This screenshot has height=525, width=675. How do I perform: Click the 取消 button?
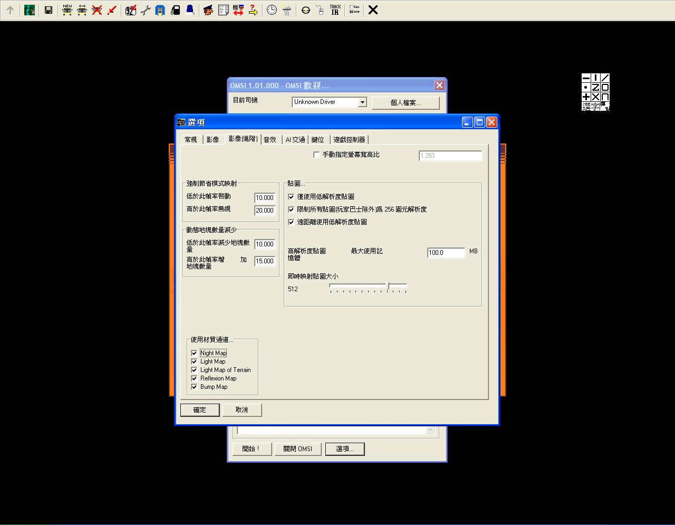(x=242, y=410)
